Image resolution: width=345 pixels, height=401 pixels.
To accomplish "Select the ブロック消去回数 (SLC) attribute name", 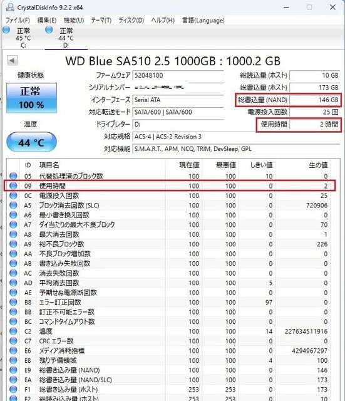I will tap(69, 205).
